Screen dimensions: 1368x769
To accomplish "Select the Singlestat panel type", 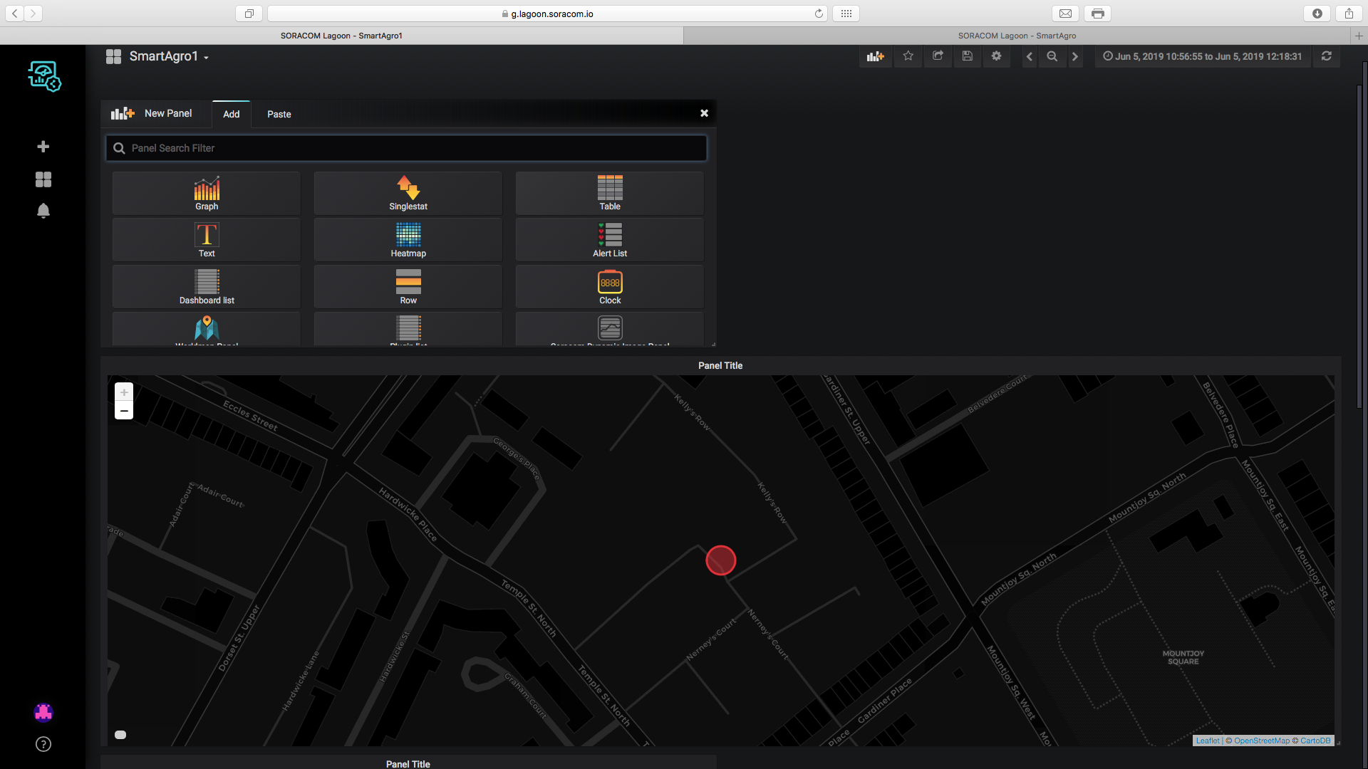I will click(x=408, y=194).
